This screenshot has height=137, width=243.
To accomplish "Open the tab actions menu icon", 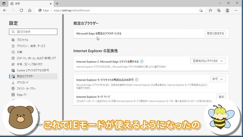I will pyautogui.click(x=4, y=3).
